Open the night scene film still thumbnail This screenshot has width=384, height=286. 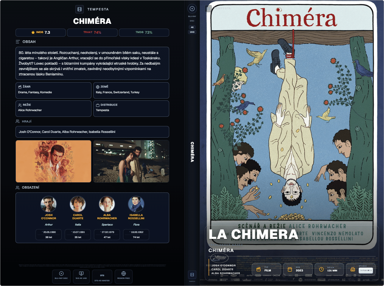(x=131, y=161)
